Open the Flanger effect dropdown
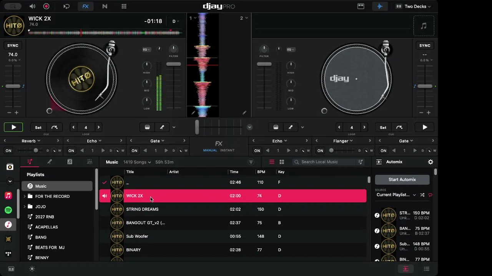Image resolution: width=492 pixels, height=276 pixels. click(343, 141)
